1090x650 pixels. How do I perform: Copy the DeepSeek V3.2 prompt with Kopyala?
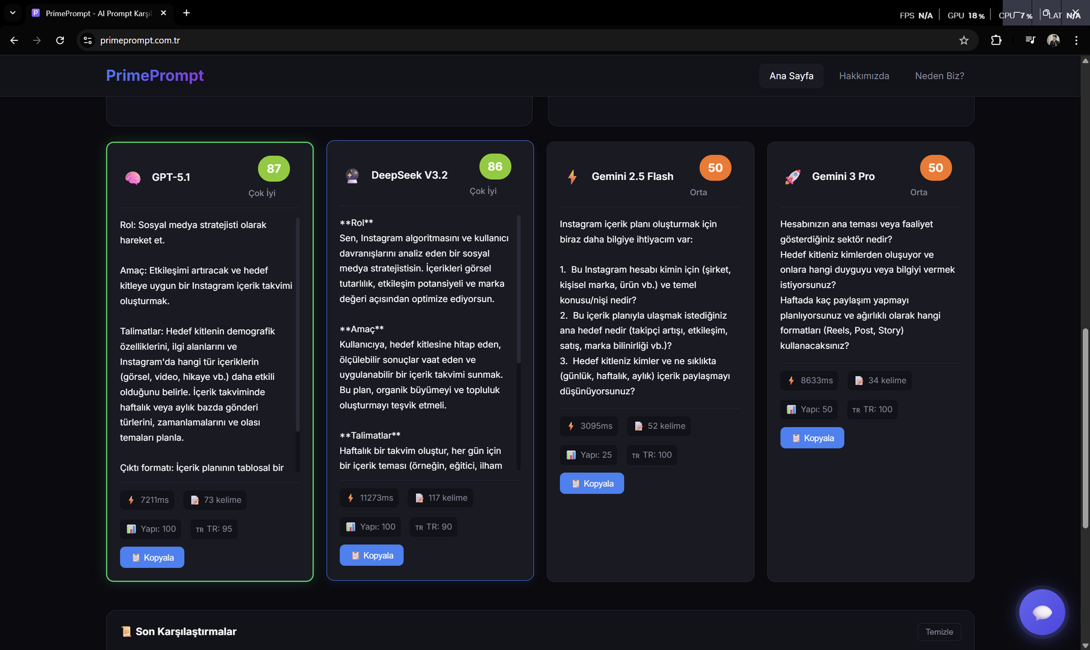tap(372, 556)
